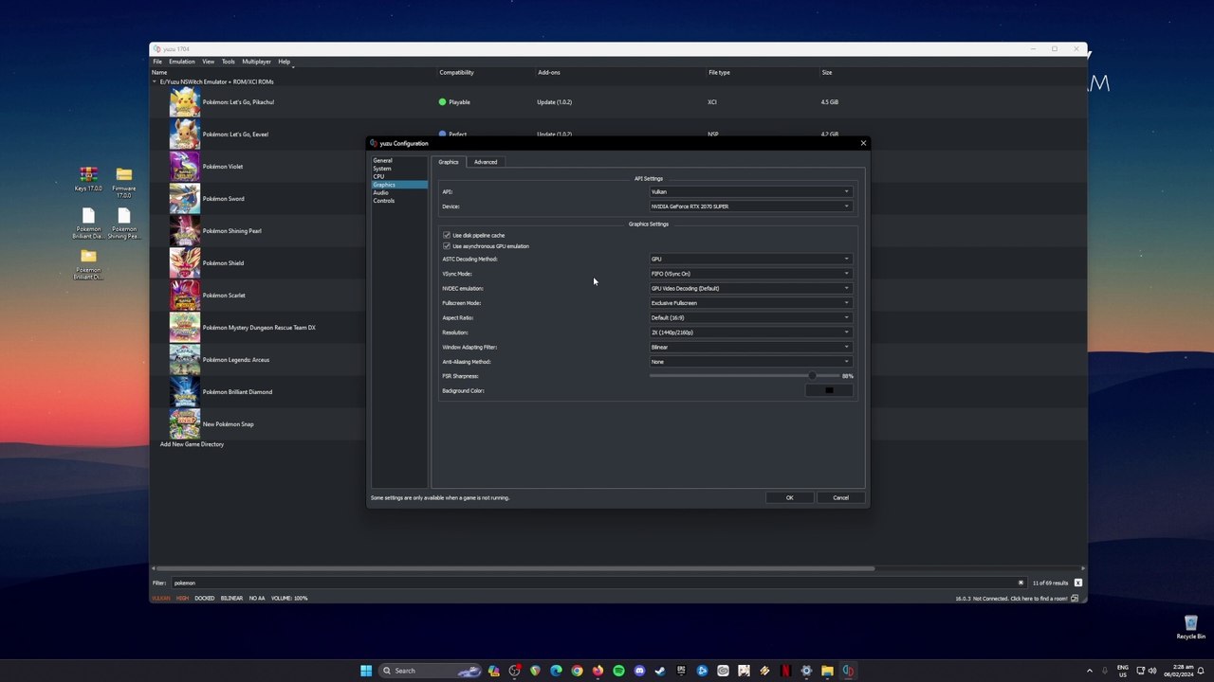Open Discord from the taskbar
This screenshot has width=1214, height=682.
(639, 671)
